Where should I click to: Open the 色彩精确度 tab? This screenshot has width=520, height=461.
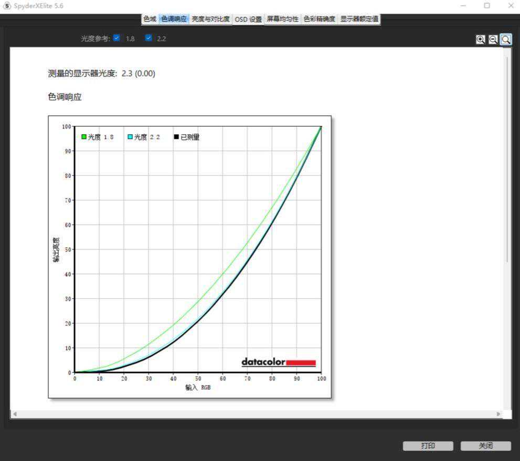coord(319,19)
